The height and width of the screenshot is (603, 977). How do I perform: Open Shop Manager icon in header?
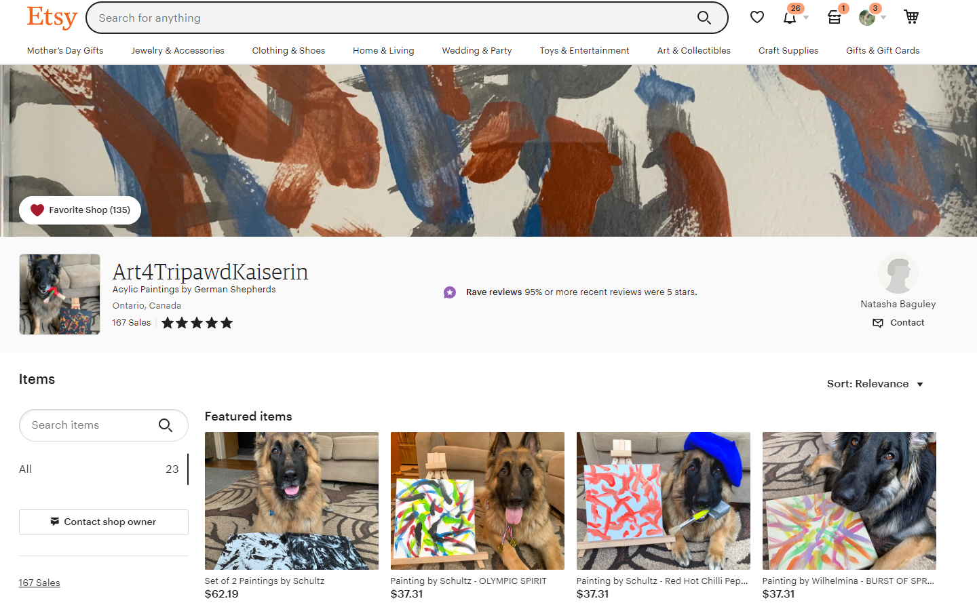(835, 17)
